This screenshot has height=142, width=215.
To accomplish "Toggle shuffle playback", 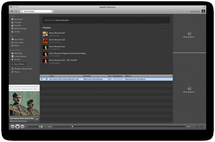I will 197,127.
